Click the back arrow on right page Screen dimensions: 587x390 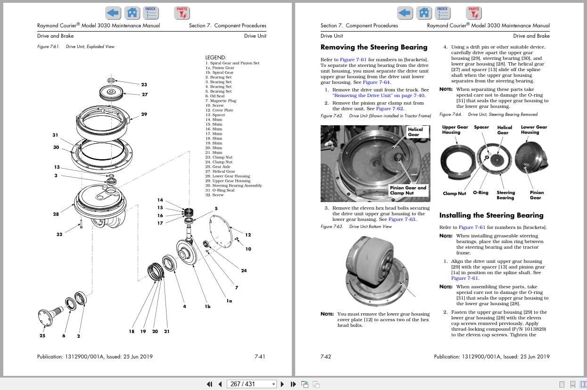405,13
